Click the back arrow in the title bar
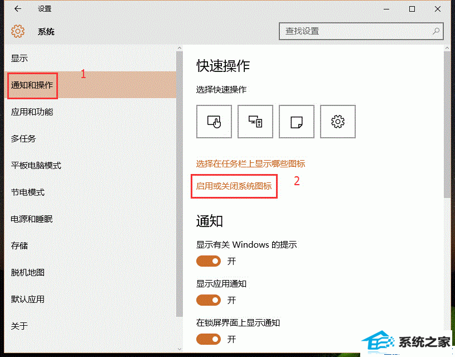Screen dimensions: 455x357 pyautogui.click(x=18, y=9)
